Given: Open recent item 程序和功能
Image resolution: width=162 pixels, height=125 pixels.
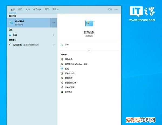Looking at the screenshot, I should (x=69, y=73).
